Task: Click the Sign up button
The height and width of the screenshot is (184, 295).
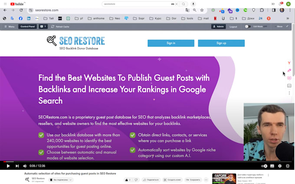Action: click(x=221, y=43)
